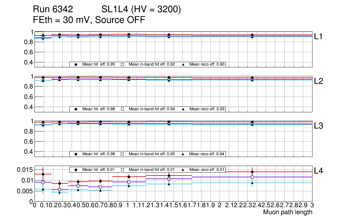Select the open square marker in L4 legend
Screen dimensions: 347x224
coord(122,170)
